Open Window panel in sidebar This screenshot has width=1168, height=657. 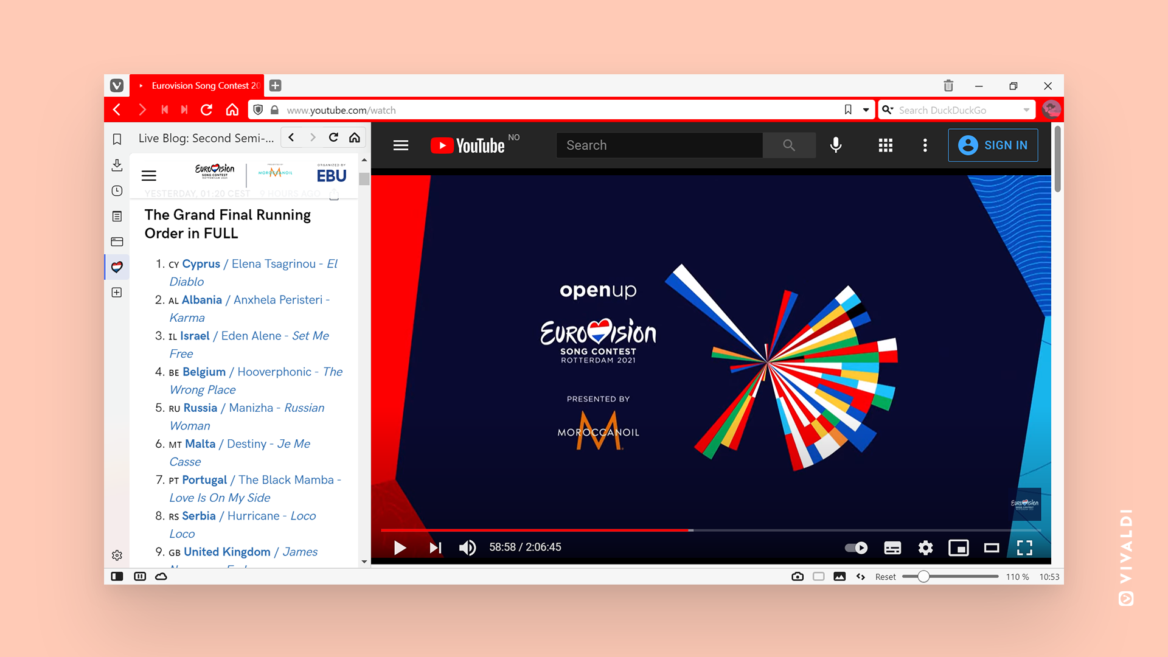click(117, 242)
